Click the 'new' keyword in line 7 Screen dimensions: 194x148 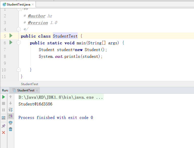[79, 50]
